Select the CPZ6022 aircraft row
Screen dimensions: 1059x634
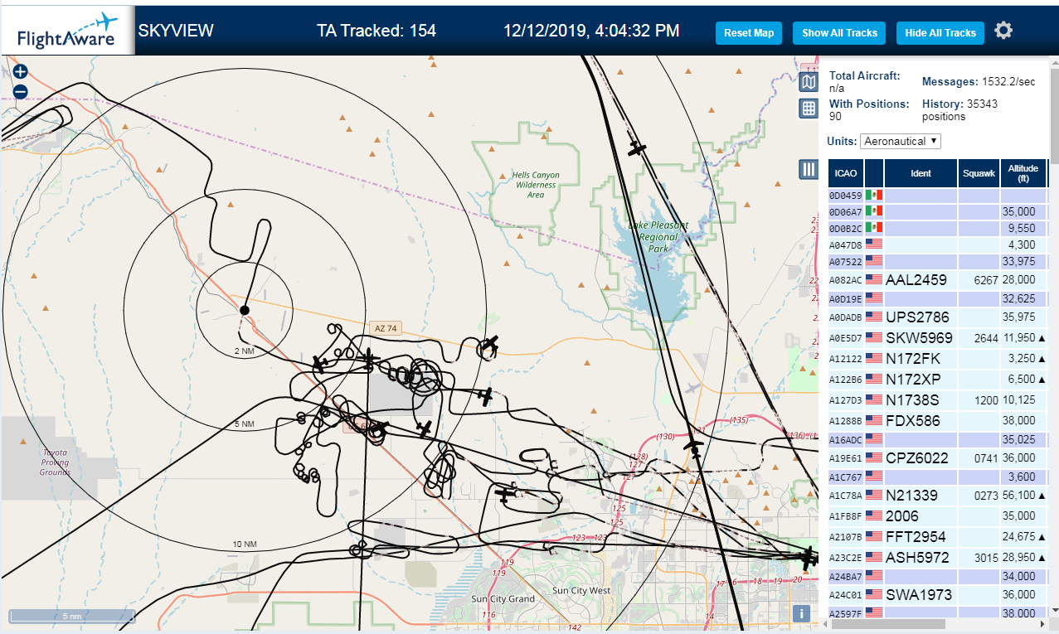[x=938, y=458]
